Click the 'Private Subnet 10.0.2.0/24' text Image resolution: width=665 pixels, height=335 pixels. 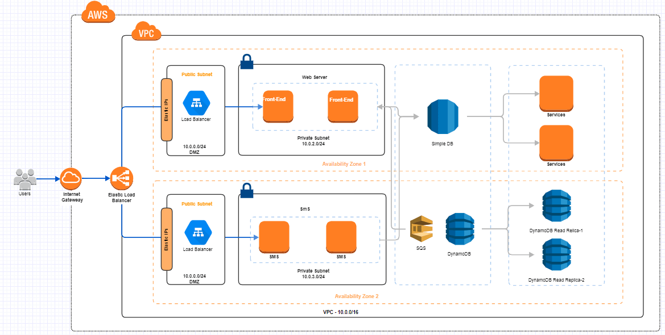[x=313, y=141]
